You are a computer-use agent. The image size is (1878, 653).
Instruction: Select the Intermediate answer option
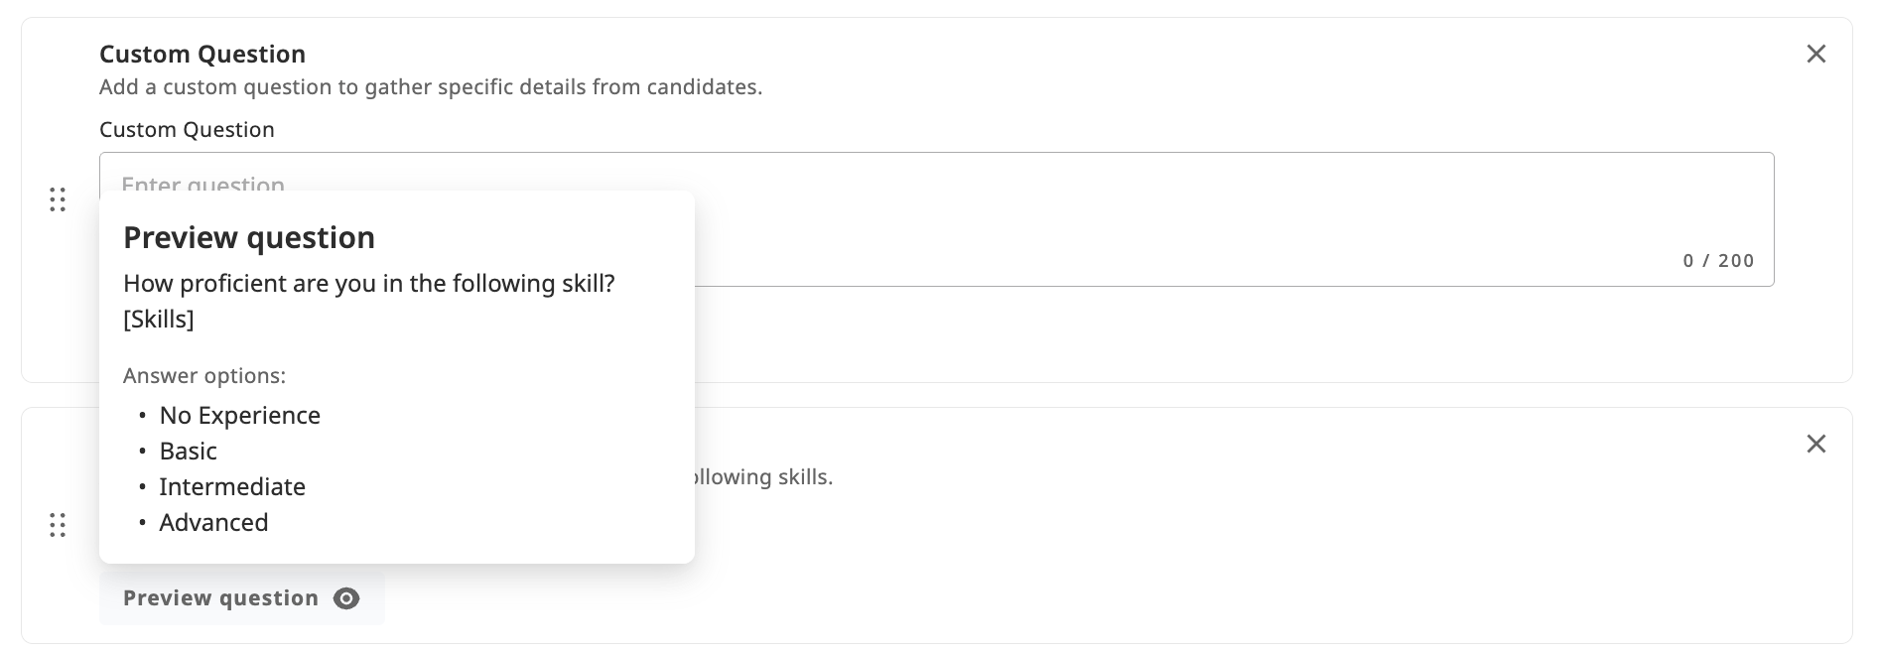pyautogui.click(x=232, y=487)
